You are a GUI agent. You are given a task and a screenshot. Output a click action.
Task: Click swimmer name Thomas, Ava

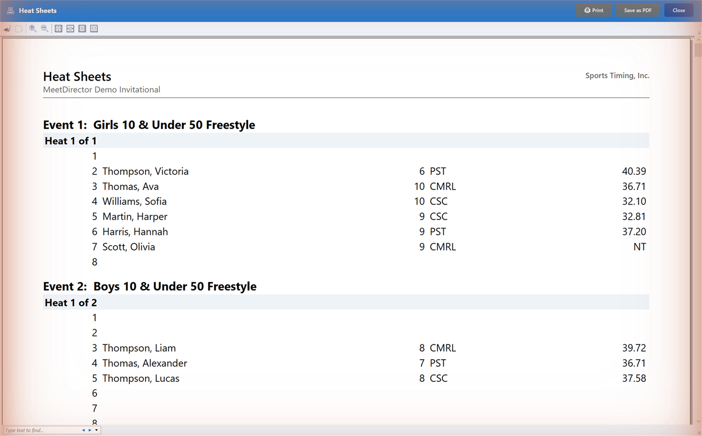point(130,186)
